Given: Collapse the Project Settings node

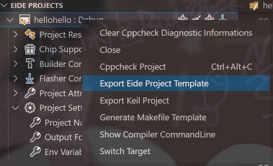Looking at the screenshot, I should click(x=16, y=108).
